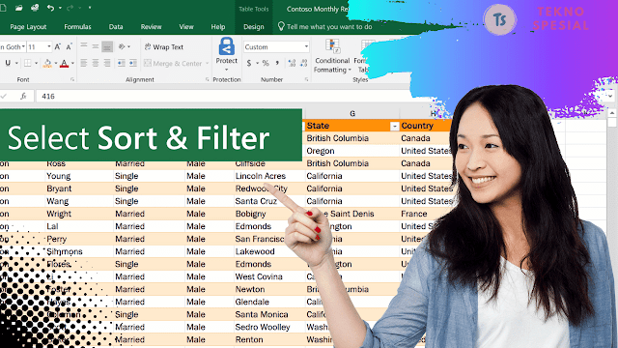
Task: Click Tell me what you want to do
Action: [x=325, y=27]
